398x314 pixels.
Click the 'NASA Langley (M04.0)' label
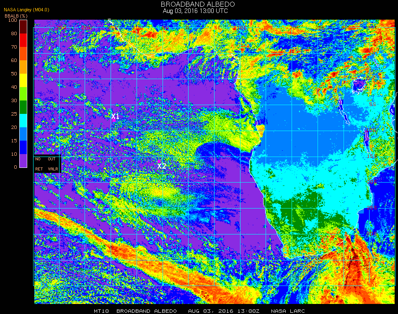(26, 10)
